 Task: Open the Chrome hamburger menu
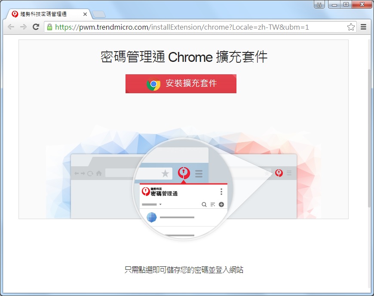(363, 27)
